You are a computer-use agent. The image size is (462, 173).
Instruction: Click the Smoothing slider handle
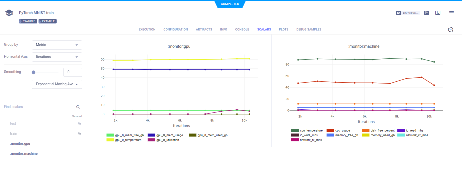tap(33, 72)
